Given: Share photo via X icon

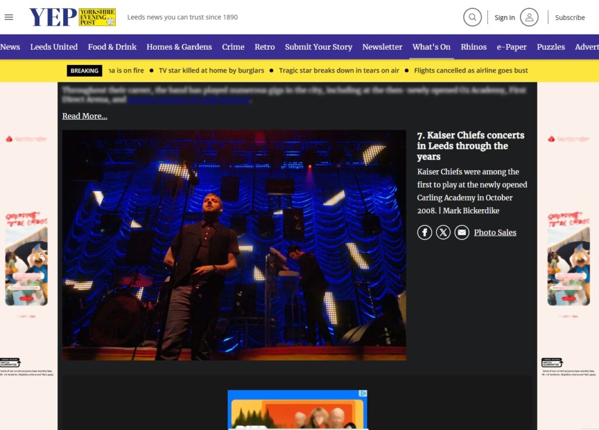Looking at the screenshot, I should 443,233.
